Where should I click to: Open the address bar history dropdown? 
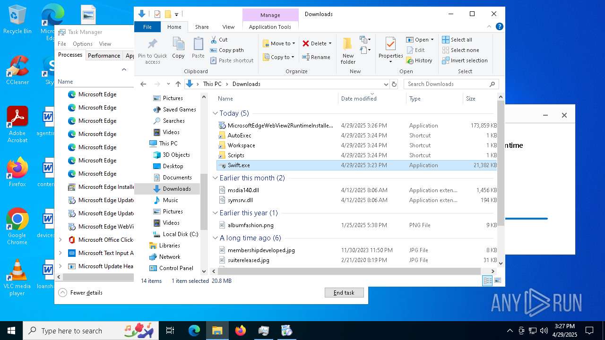(x=386, y=84)
